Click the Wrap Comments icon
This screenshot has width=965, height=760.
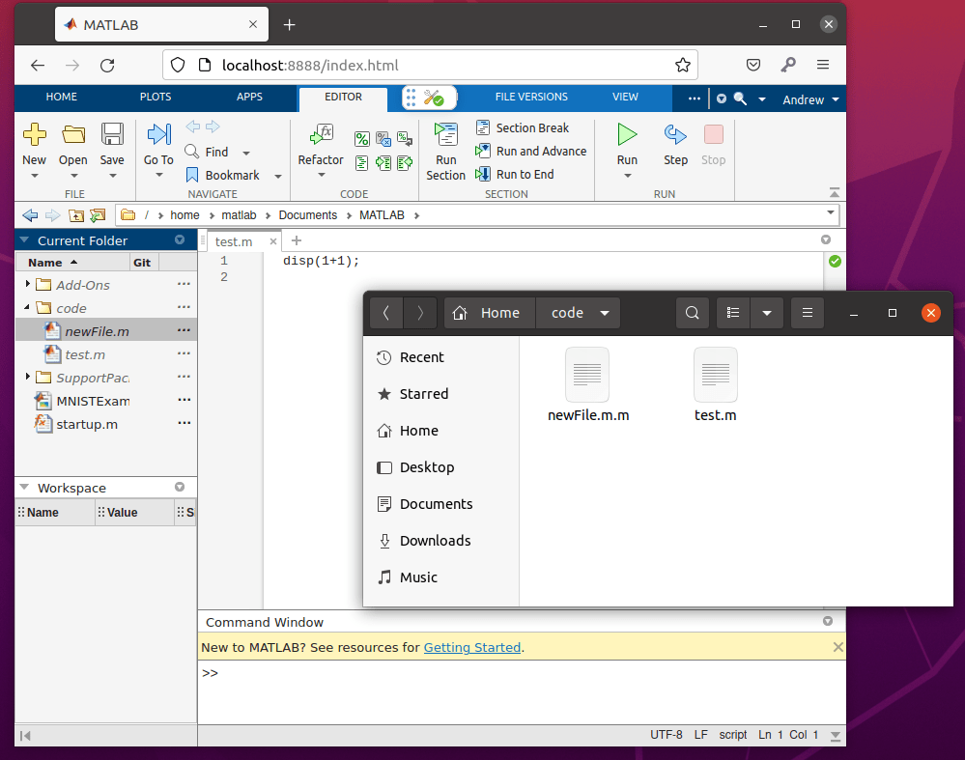pos(405,139)
